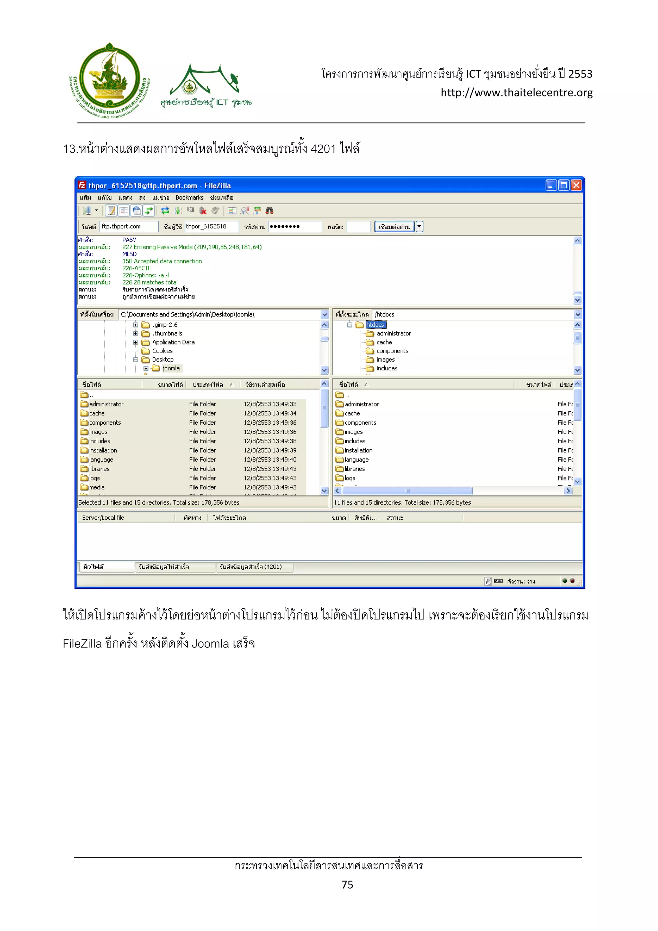Open the แฟ้ม menu
Viewport: 658px width, 931px height.
(x=85, y=197)
